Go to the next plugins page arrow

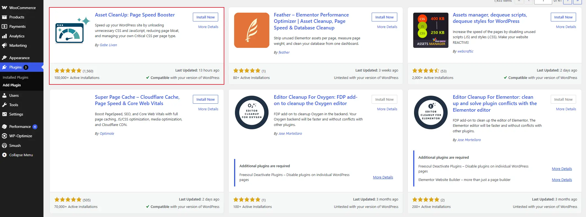tap(568, 1)
